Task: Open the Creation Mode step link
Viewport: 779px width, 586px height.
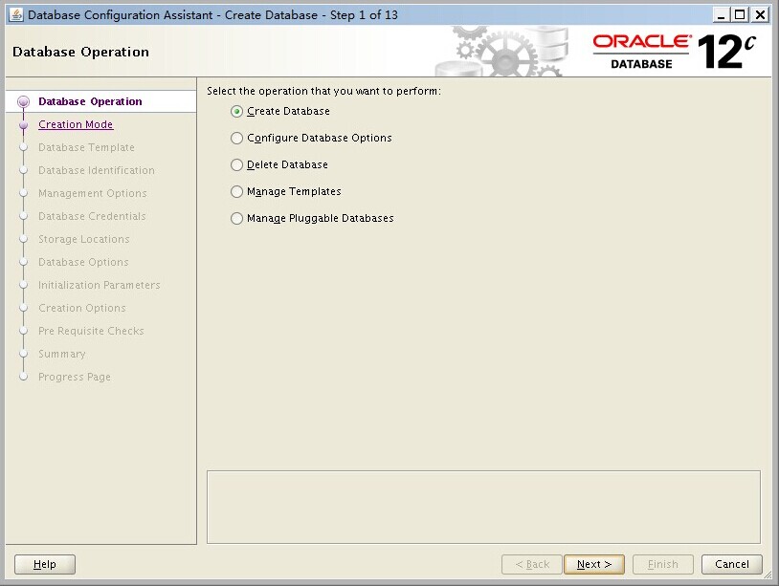Action: (x=76, y=124)
